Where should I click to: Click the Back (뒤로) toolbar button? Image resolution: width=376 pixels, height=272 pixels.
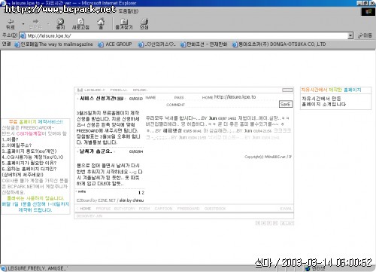(11, 24)
